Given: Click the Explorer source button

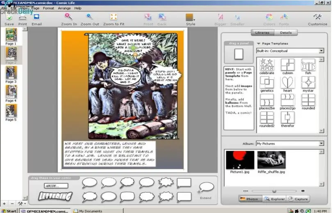Looking at the screenshot, I should [274, 199].
